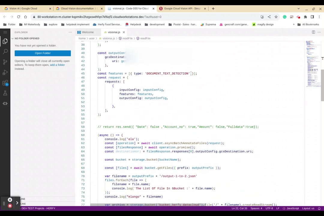Open the hamburger application menu

(5, 32)
